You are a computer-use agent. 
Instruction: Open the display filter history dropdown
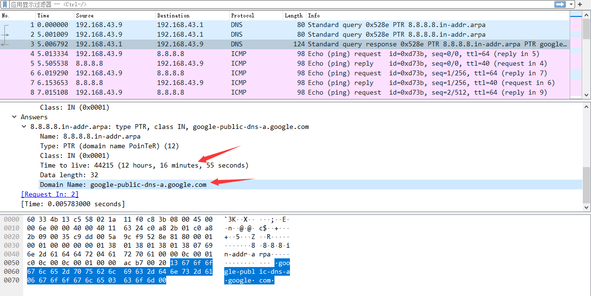pos(571,4)
